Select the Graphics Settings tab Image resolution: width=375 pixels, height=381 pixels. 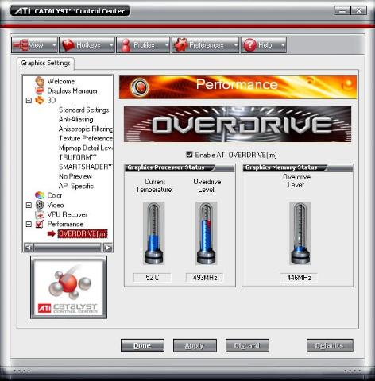click(x=45, y=63)
